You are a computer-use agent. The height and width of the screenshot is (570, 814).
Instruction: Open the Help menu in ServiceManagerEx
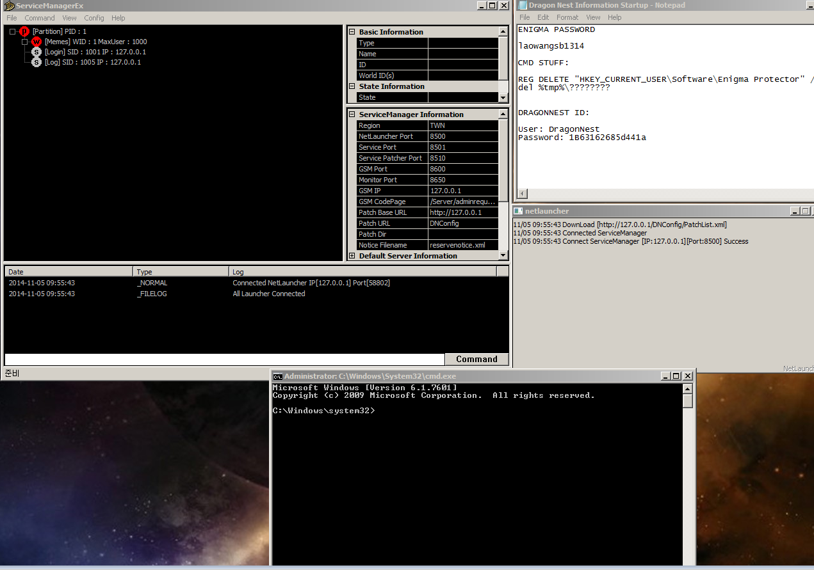pos(118,18)
